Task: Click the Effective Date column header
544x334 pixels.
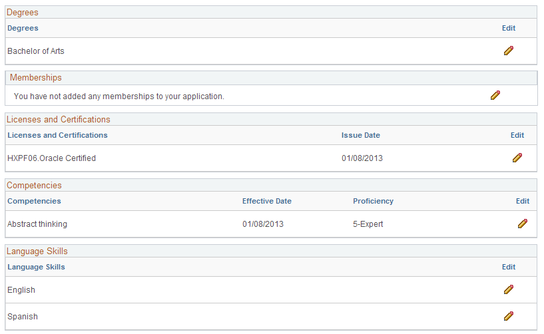Action: (x=267, y=201)
